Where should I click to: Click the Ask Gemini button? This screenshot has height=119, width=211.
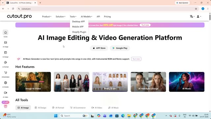(182, 3)
